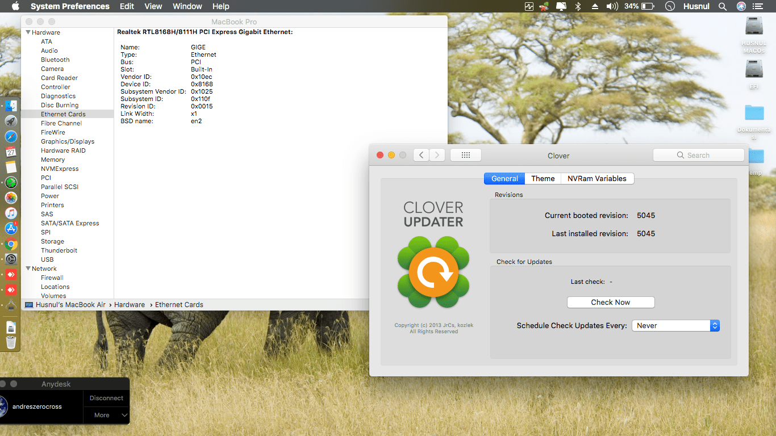Click Disconnect in Anydesk
The image size is (776, 436).
click(106, 398)
